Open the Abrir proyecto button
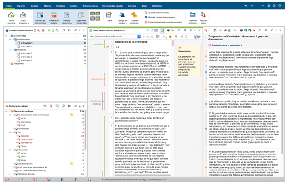The height and width of the screenshot is (185, 287). pos(23,17)
